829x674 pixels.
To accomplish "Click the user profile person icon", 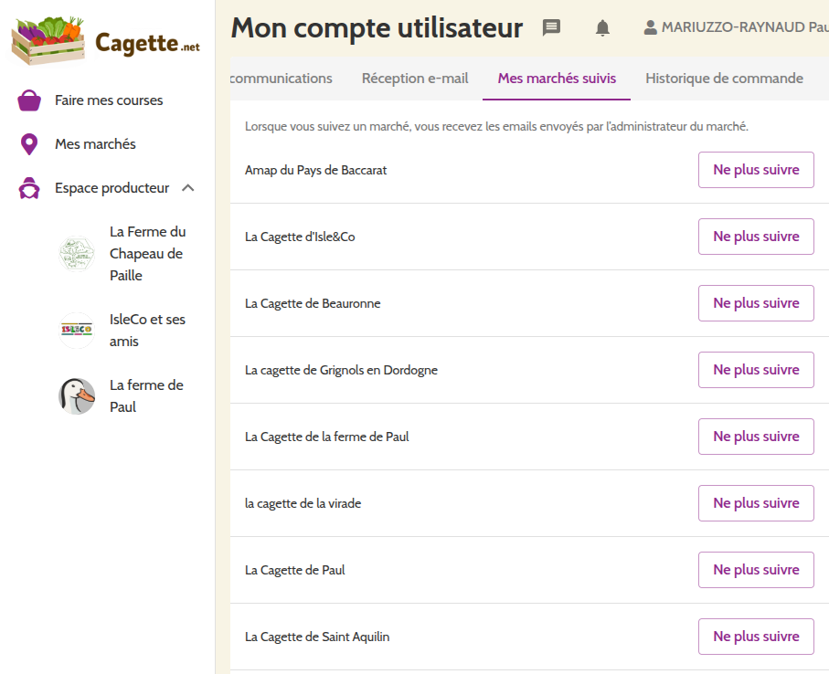I will pyautogui.click(x=650, y=27).
